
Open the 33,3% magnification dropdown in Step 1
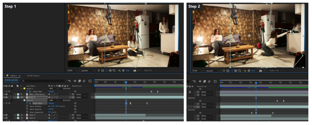72,71
